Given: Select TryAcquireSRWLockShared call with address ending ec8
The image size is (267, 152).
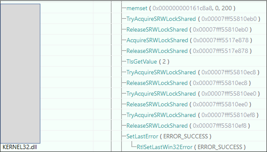Looking at the screenshot, I should click(x=193, y=72).
